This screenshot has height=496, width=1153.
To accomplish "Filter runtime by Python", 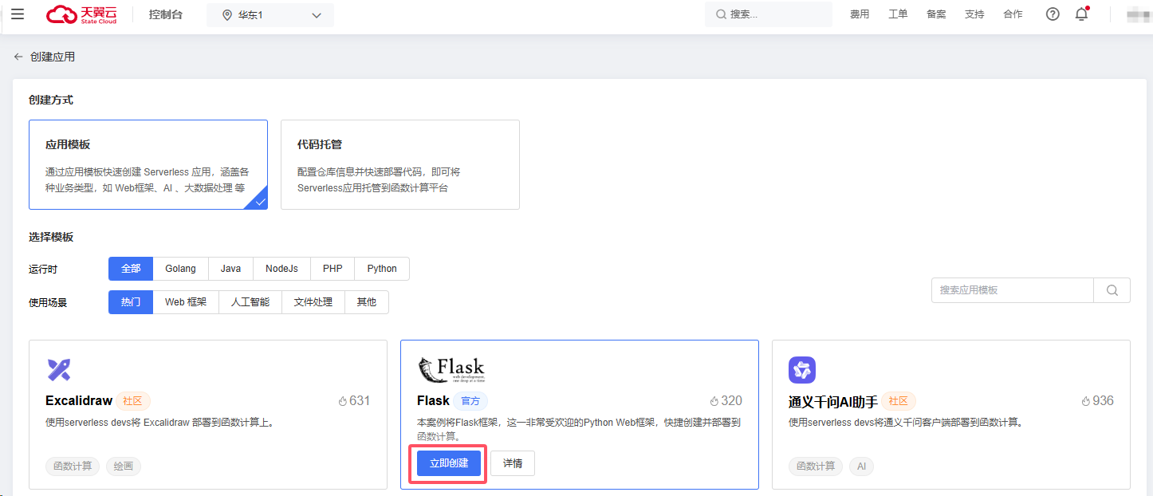I will pyautogui.click(x=382, y=269).
